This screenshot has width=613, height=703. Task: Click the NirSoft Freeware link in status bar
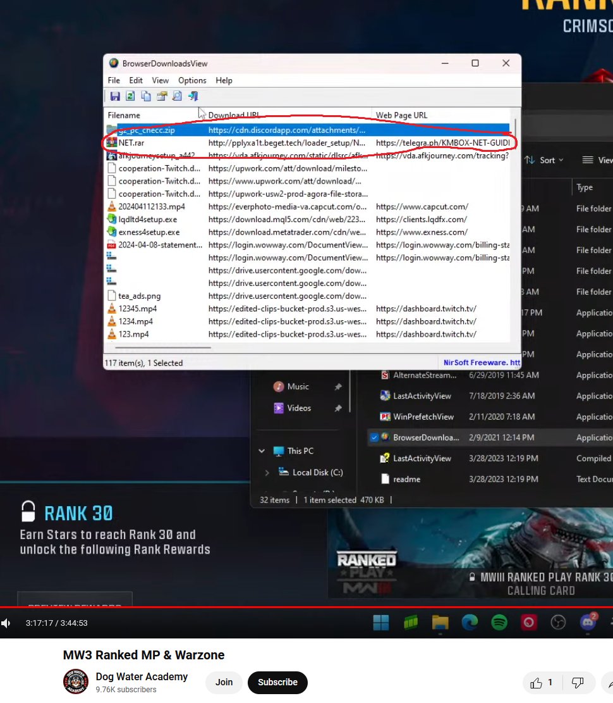tap(482, 363)
